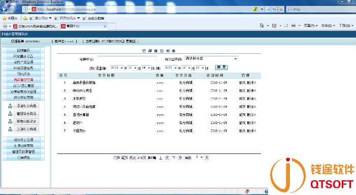This screenshot has height=195, width=356.
Task: Close the 管理中心 tab with its X
Action: [x=105, y=26]
